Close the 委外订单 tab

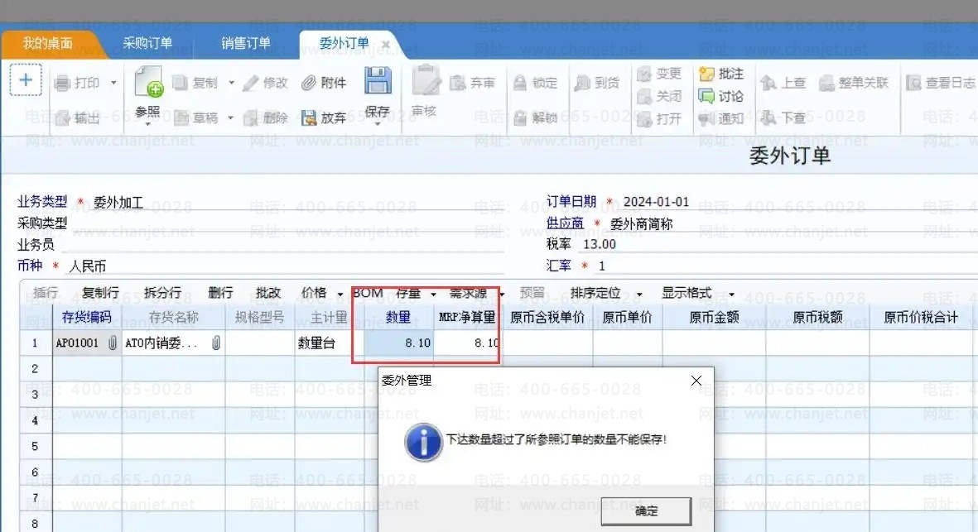point(385,44)
